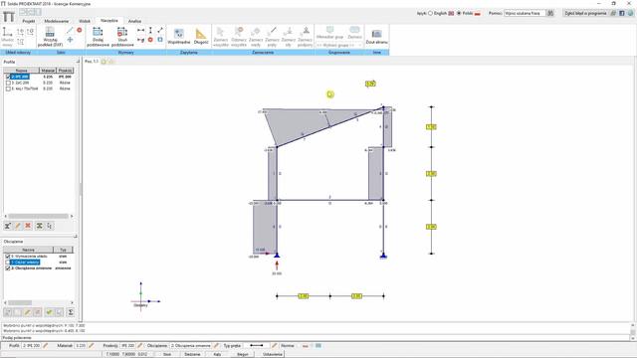Click the green checkmark in Obciążenia panel
This screenshot has height=358, width=637.
(49, 312)
